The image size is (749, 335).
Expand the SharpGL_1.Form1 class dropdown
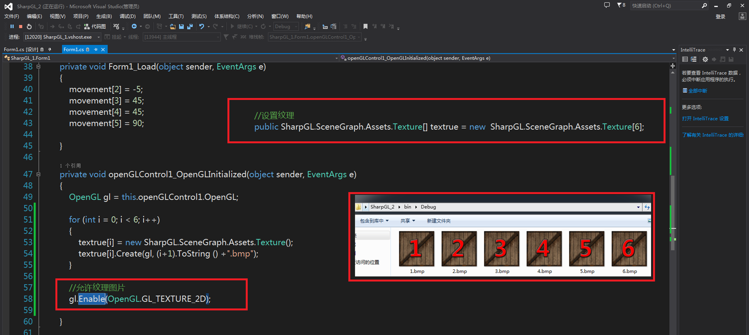336,58
